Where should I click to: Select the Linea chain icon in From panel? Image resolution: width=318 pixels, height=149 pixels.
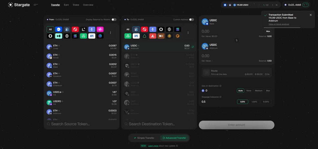[x=83, y=29]
